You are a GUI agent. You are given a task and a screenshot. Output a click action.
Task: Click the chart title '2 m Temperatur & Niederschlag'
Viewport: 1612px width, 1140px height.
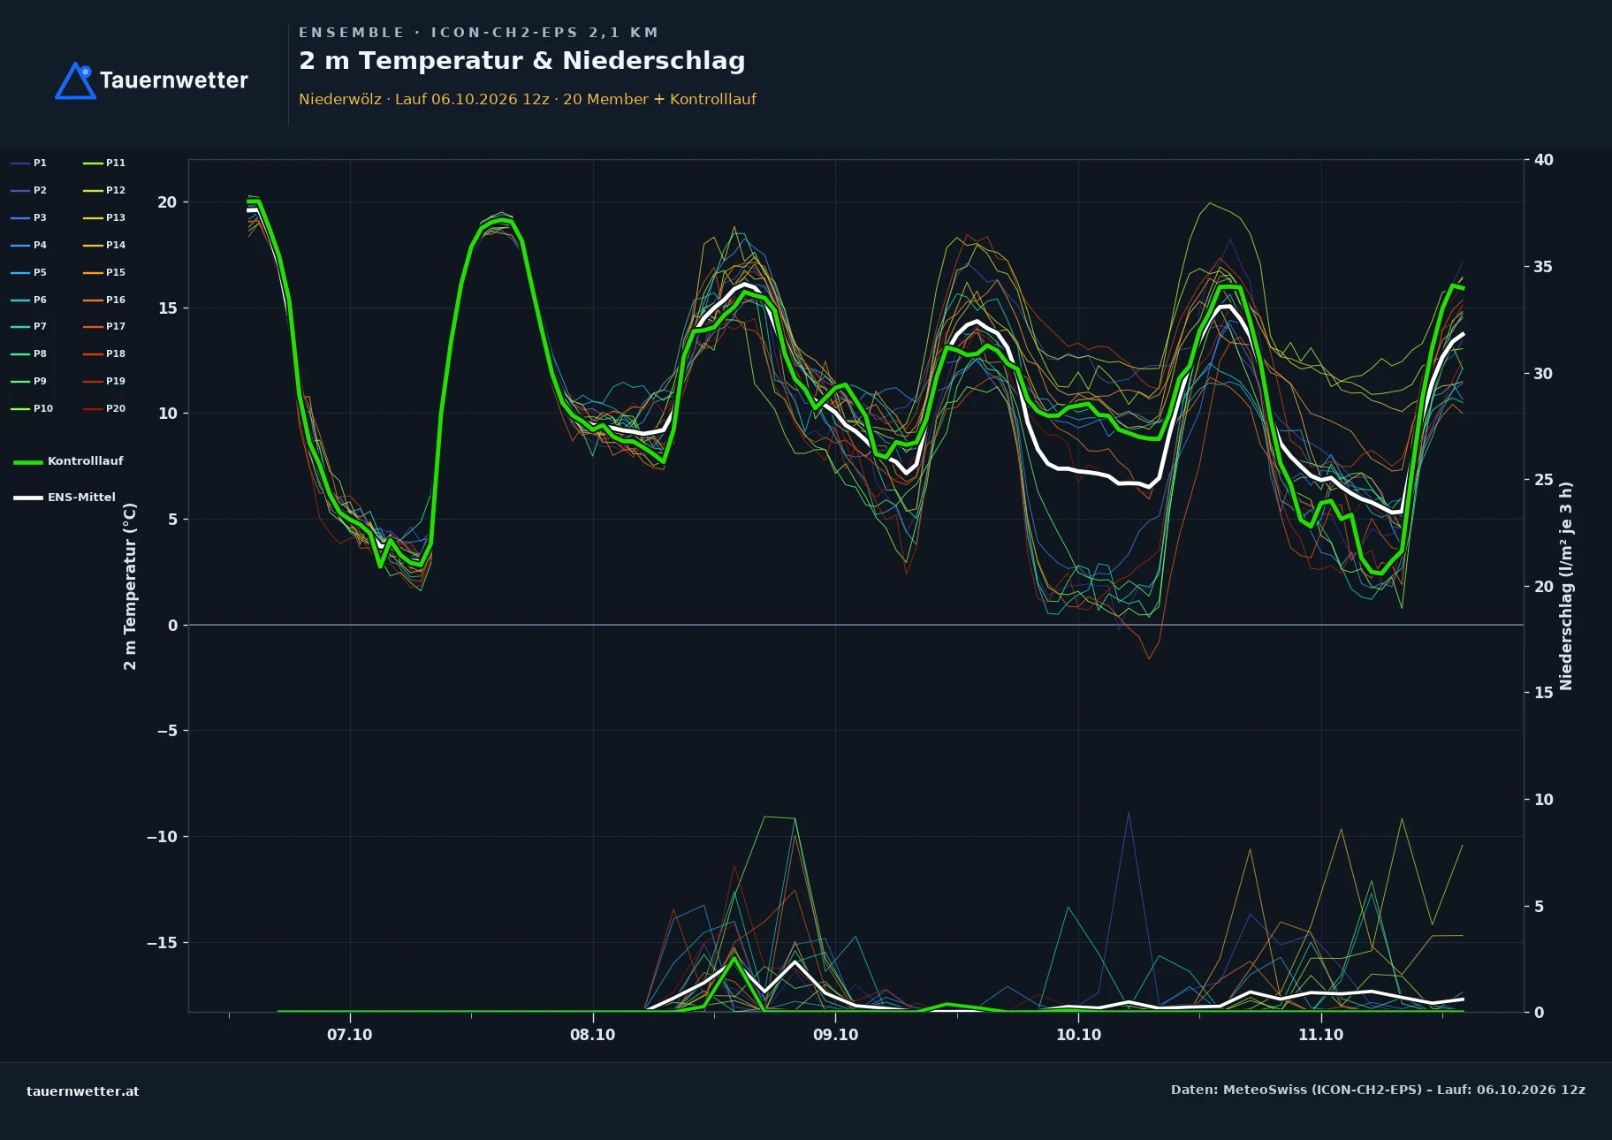522,61
